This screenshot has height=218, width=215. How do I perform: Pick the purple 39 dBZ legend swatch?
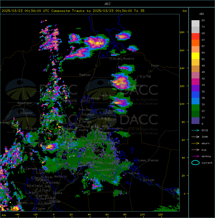195,88
